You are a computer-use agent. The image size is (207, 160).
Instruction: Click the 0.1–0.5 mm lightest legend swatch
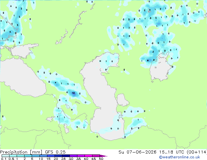tap(6, 156)
